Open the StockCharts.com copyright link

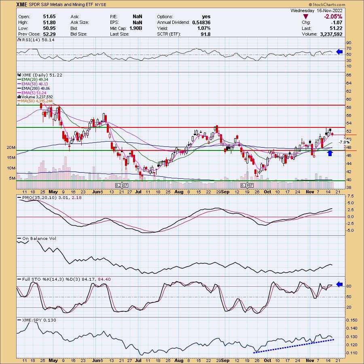tap(327, 4)
